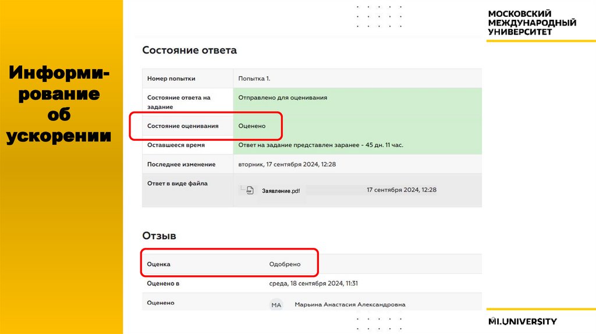Select 'Ответ на задание представлен заранее' text
Image resolution: width=596 pixels, height=334 pixels.
point(299,145)
